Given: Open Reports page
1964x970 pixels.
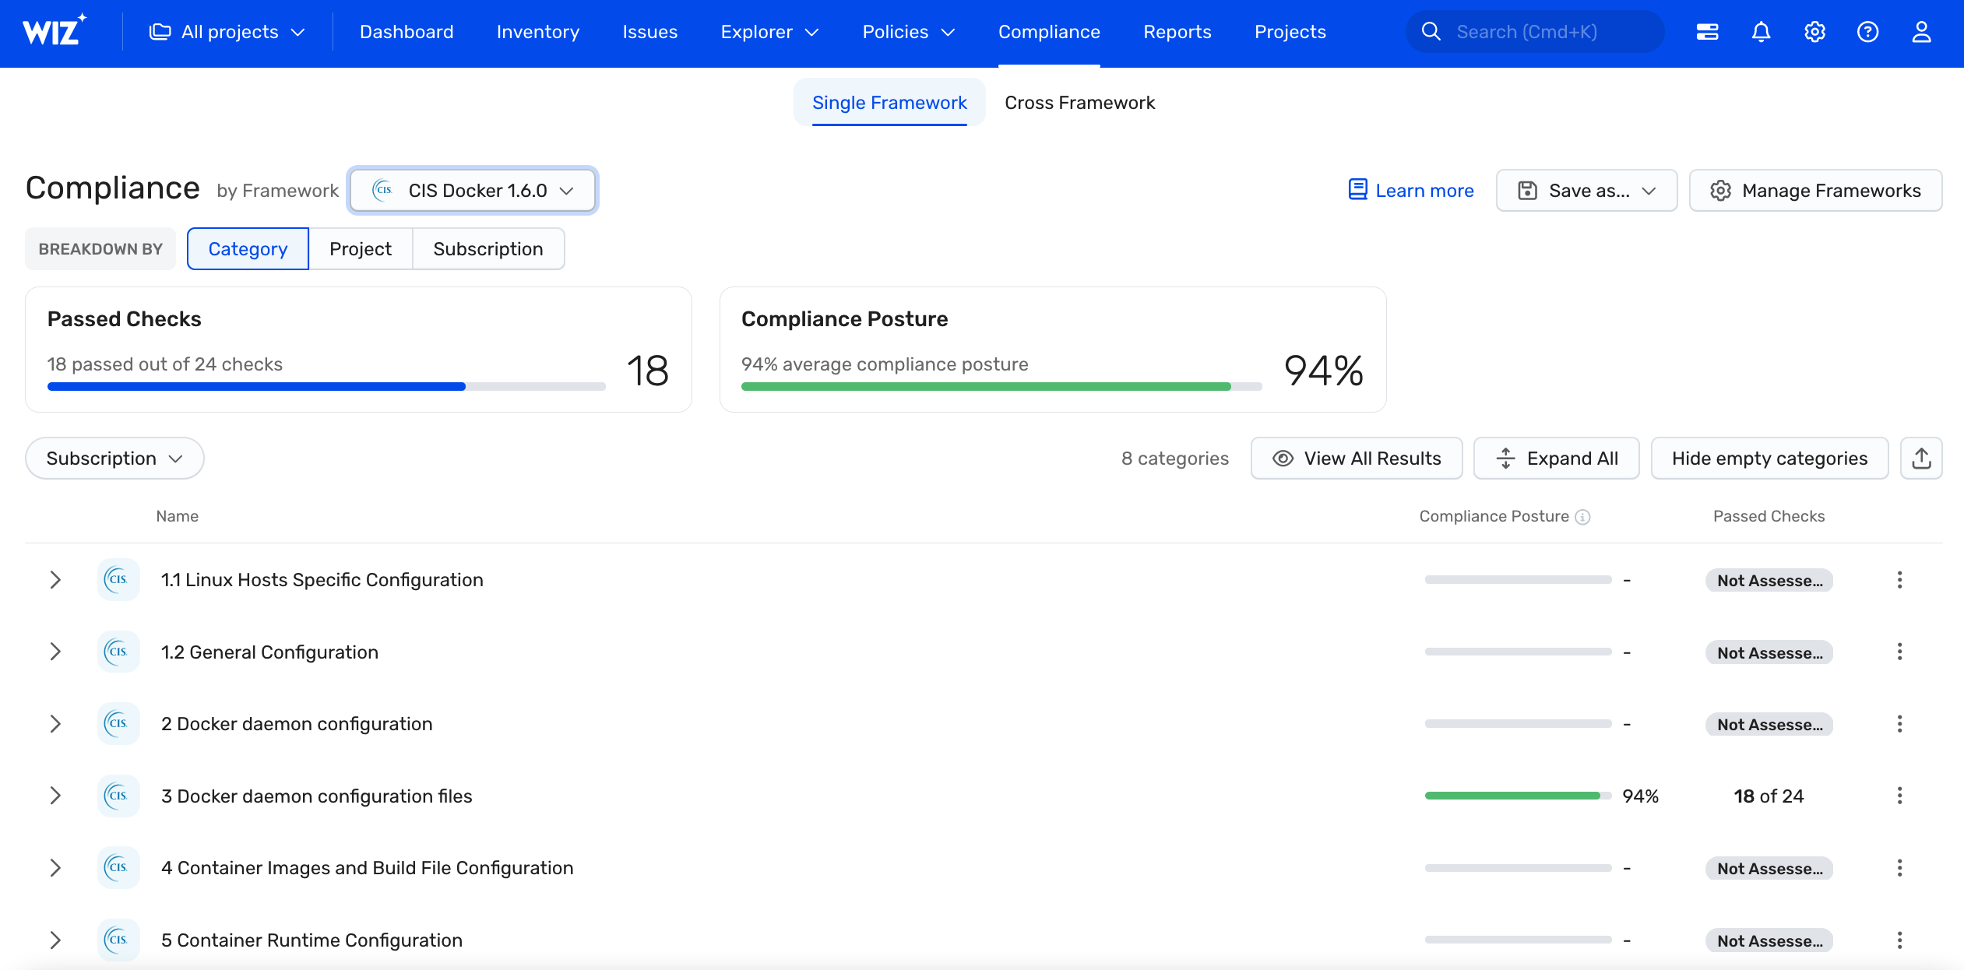Looking at the screenshot, I should (x=1177, y=32).
